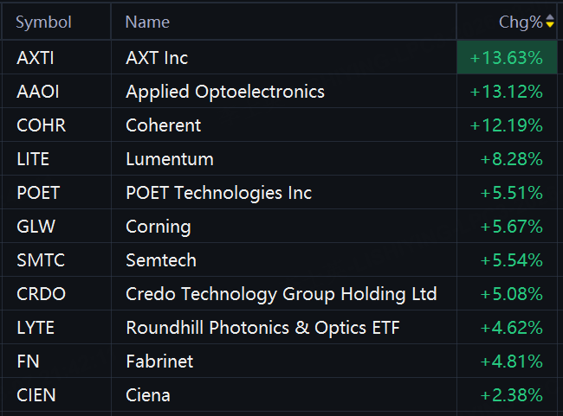Viewport: 563px width, 416px height.
Task: Click the Corning company name
Action: pos(159,227)
